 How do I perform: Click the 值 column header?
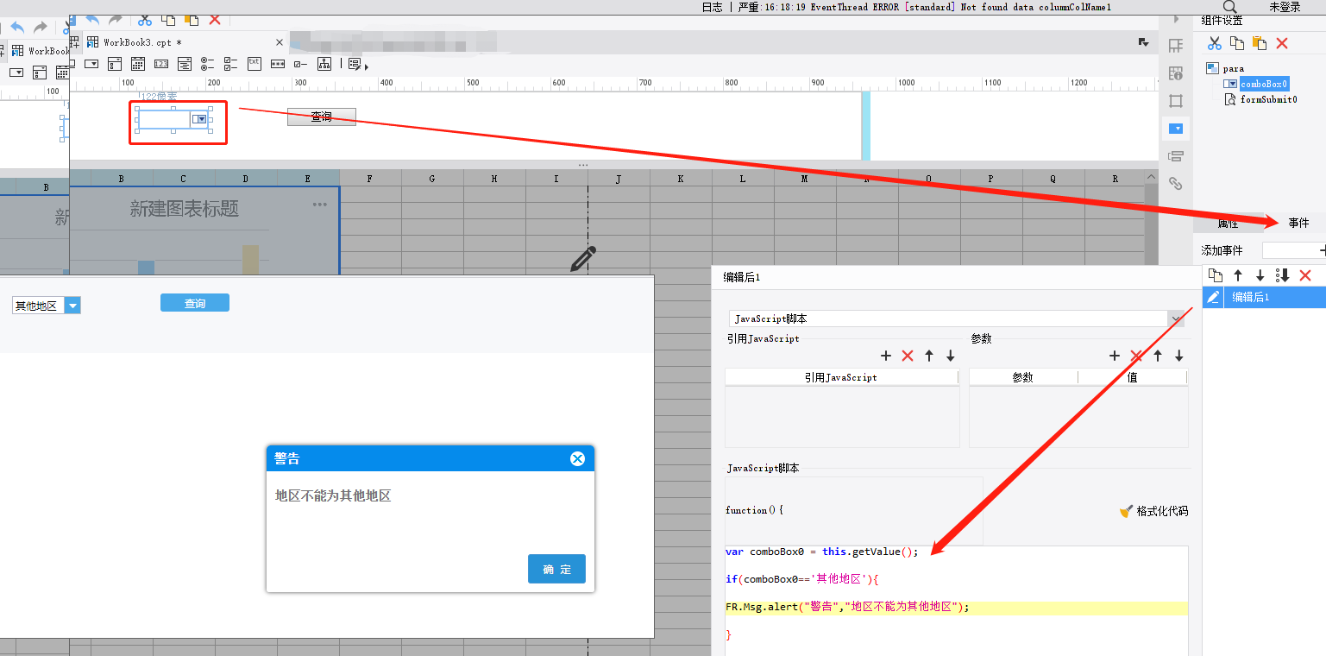pos(1133,377)
